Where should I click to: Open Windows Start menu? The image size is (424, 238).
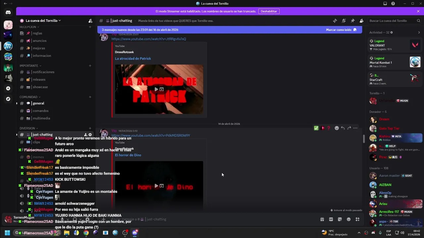coord(7,233)
